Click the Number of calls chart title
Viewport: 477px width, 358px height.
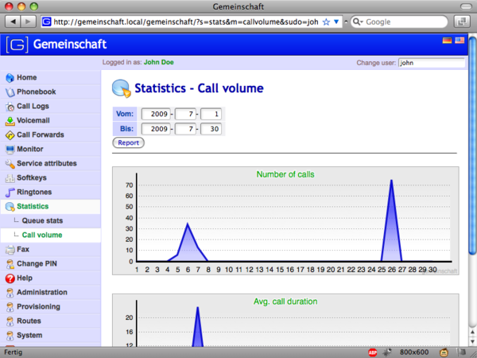(x=285, y=174)
